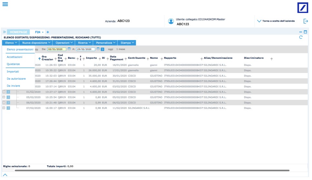The width and height of the screenshot is (312, 180).
Task: Open the Stampa dropdown menu
Action: 127,43
